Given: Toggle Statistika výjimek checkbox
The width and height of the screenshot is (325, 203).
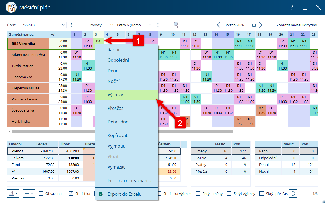Looking at the screenshot, I should point(159,194).
